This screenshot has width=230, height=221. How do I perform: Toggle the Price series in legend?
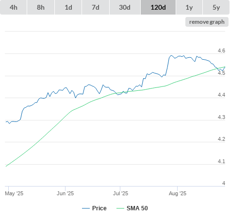tap(94, 208)
